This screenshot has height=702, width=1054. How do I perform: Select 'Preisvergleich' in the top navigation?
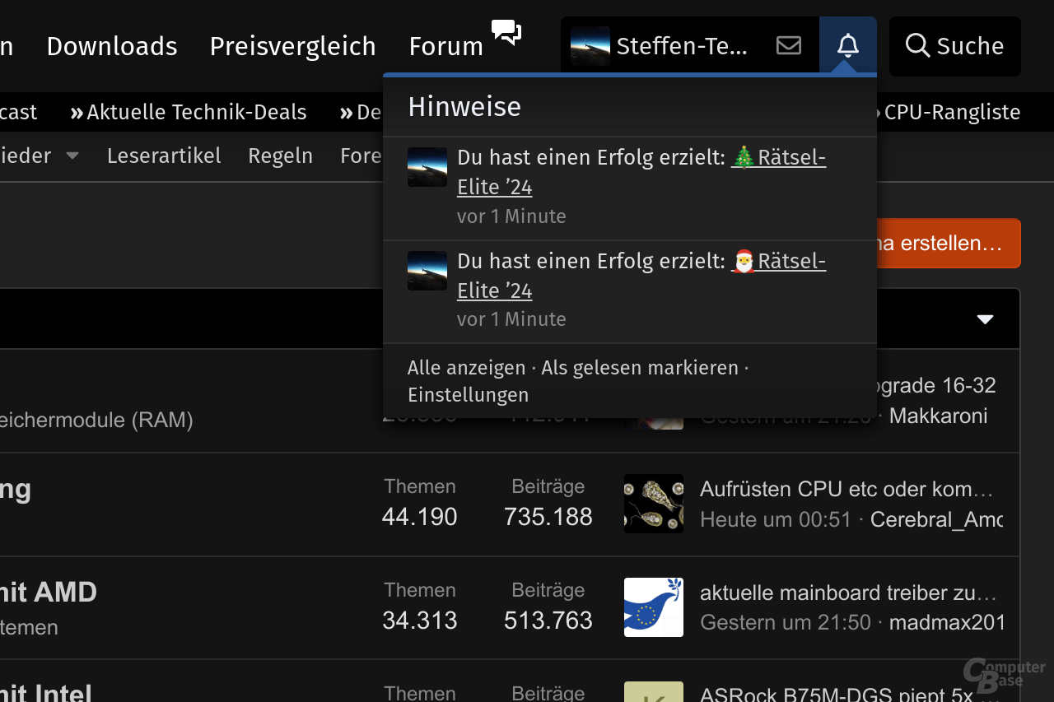click(x=292, y=46)
